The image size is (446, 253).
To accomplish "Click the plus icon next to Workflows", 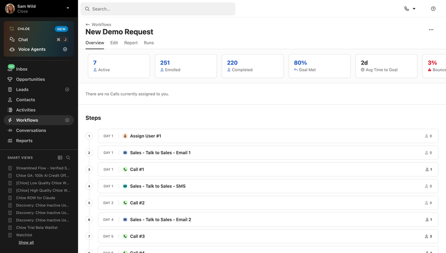I will point(67,120).
